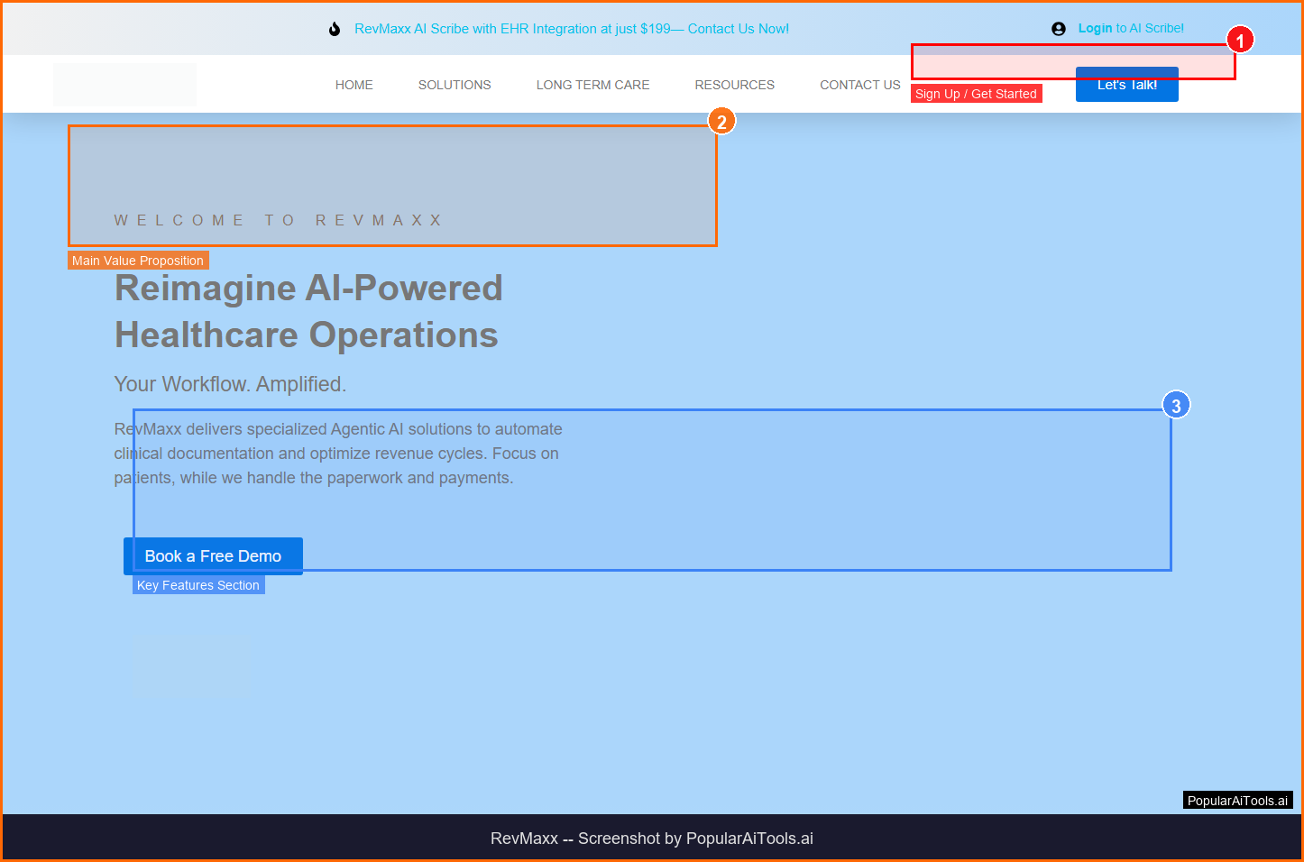This screenshot has width=1304, height=862.
Task: Select the Main Value Proposition orange label
Action: [x=138, y=261]
